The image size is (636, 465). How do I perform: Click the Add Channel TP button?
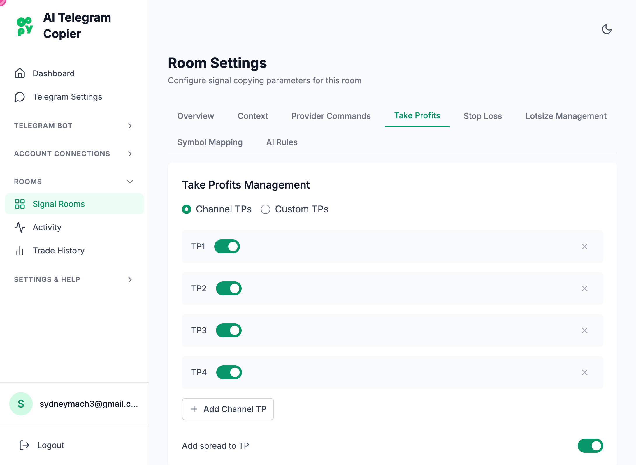coord(228,409)
